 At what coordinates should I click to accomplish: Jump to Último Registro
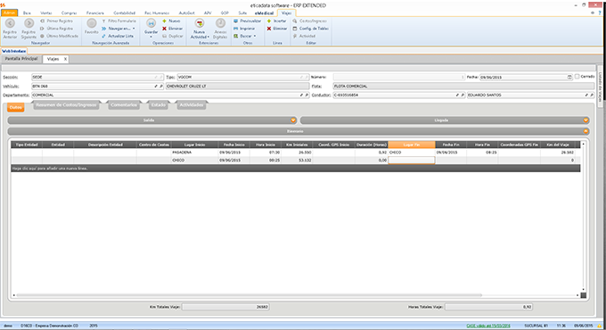(x=56, y=29)
